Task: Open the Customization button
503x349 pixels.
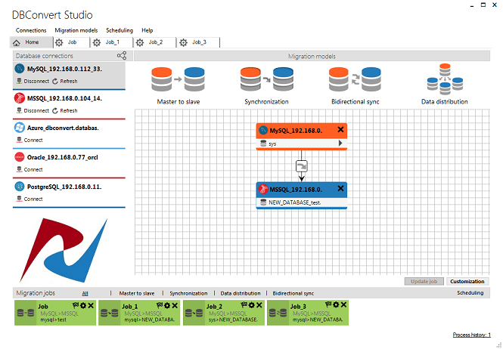Action: (467, 281)
